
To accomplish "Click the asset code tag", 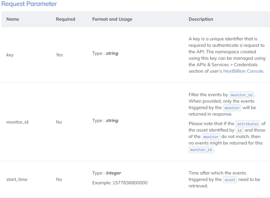I will click(x=230, y=180).
